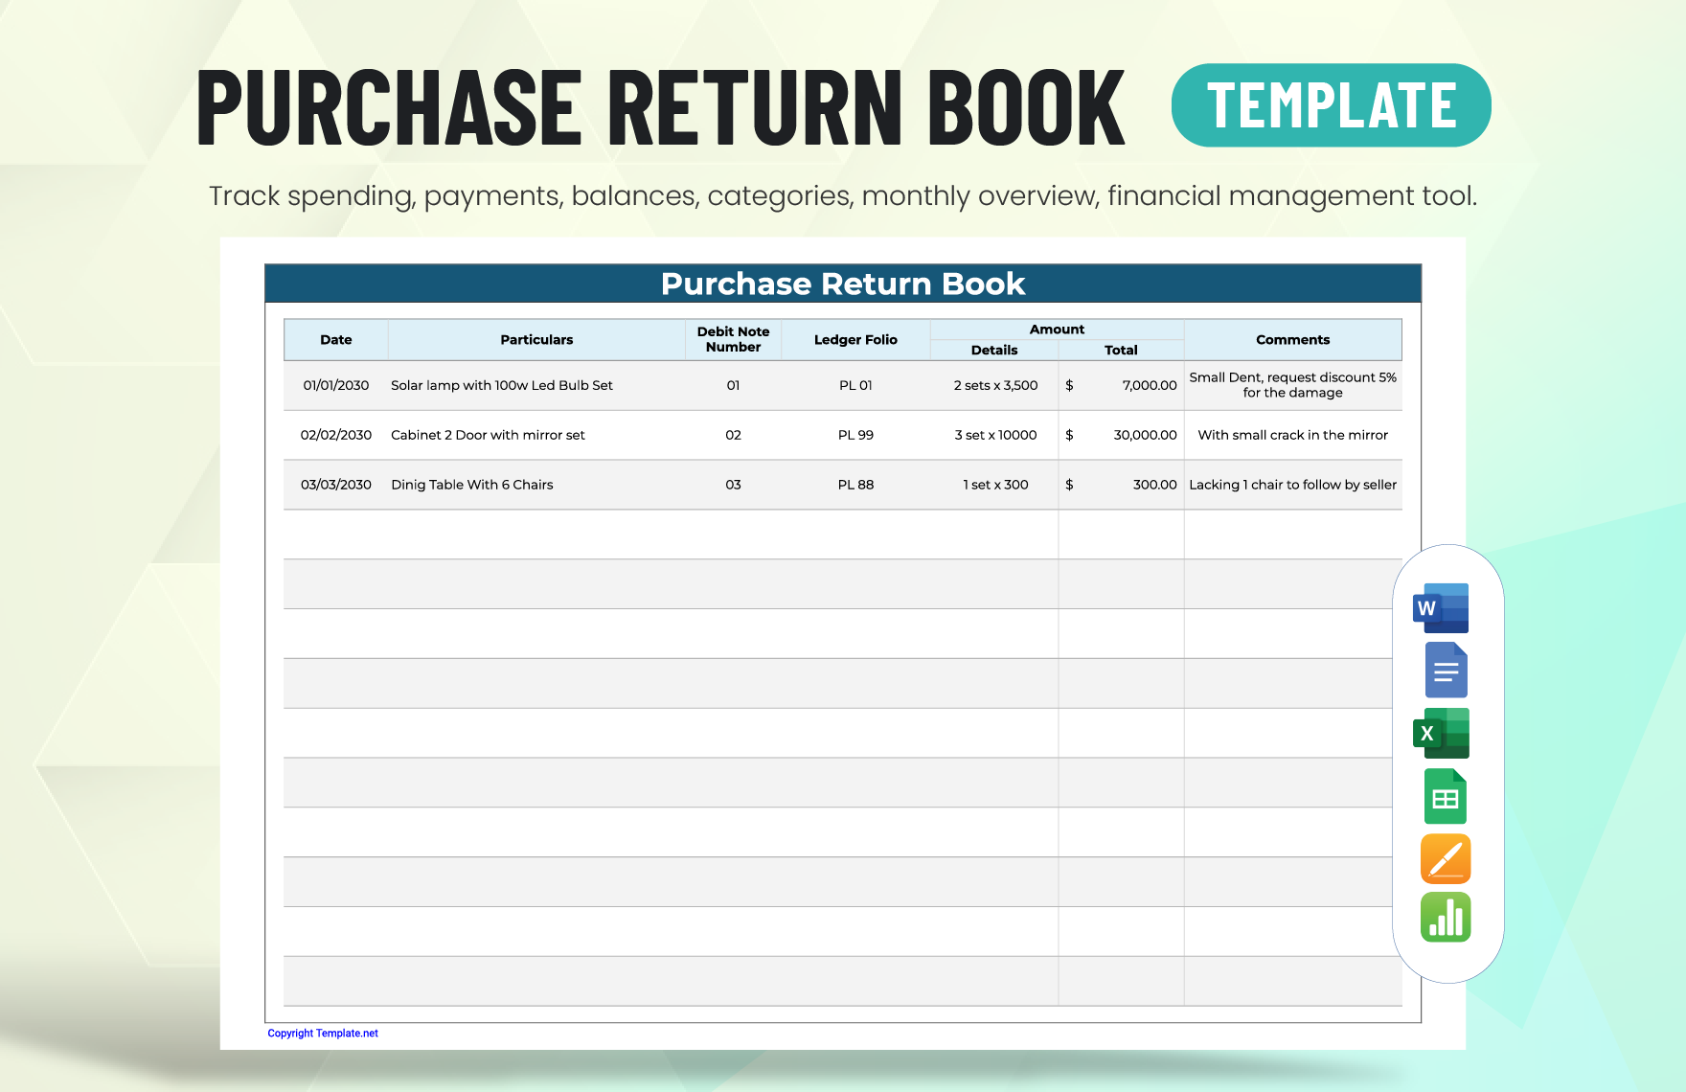Select the Ledger Folio column header
Viewport: 1686px width, 1092px height.
(x=855, y=340)
